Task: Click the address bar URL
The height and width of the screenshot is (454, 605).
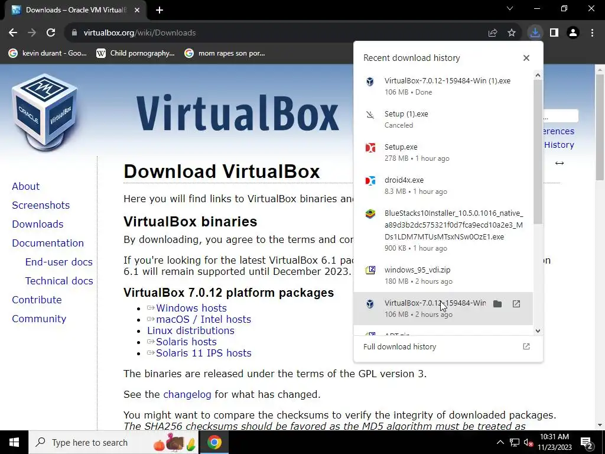Action: point(139,33)
